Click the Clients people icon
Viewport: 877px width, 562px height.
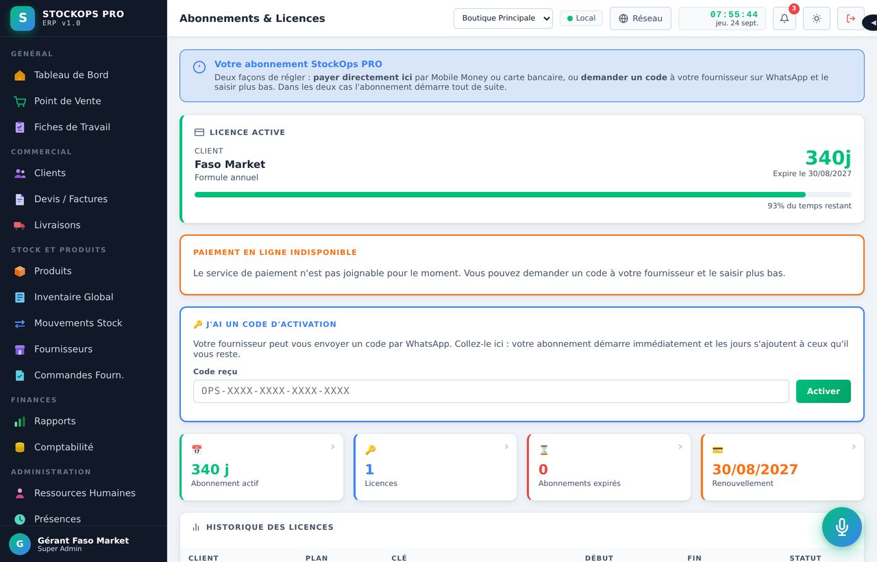click(x=20, y=173)
